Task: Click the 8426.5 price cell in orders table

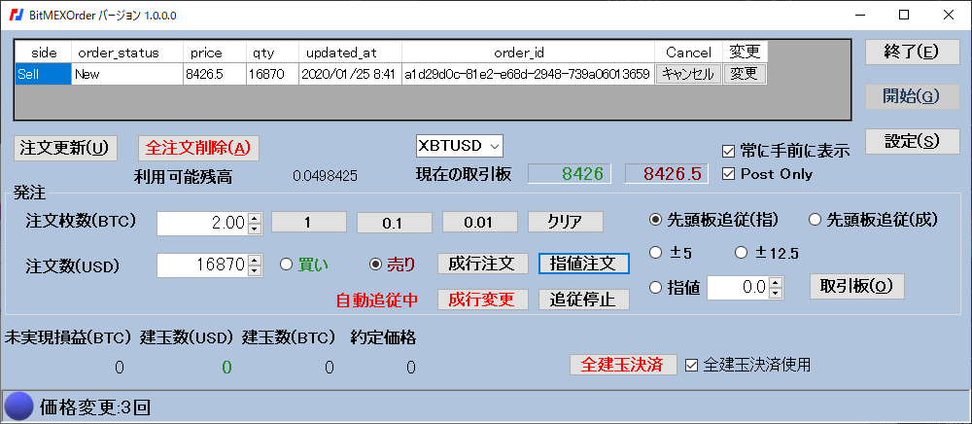Action: 215,74
